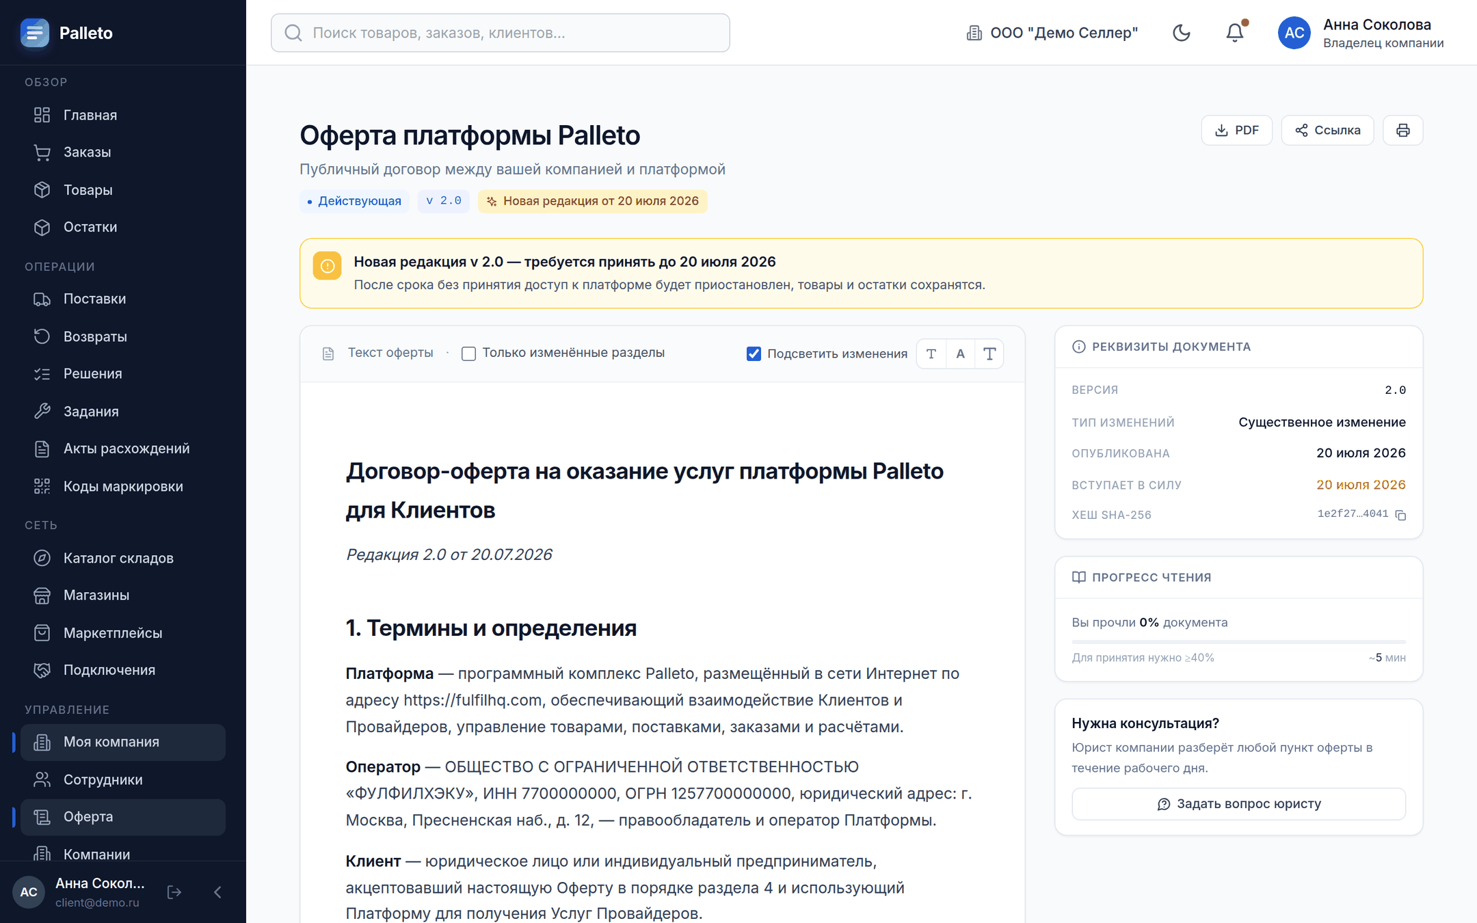The image size is (1477, 923).
Task: Open Товары in the sidebar
Action: tap(123, 190)
